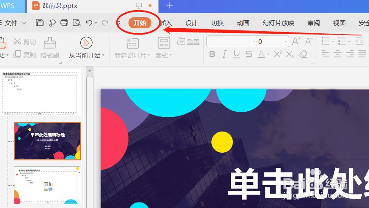The width and height of the screenshot is (369, 208).
Task: Open the 文件 file menu
Action: click(11, 23)
